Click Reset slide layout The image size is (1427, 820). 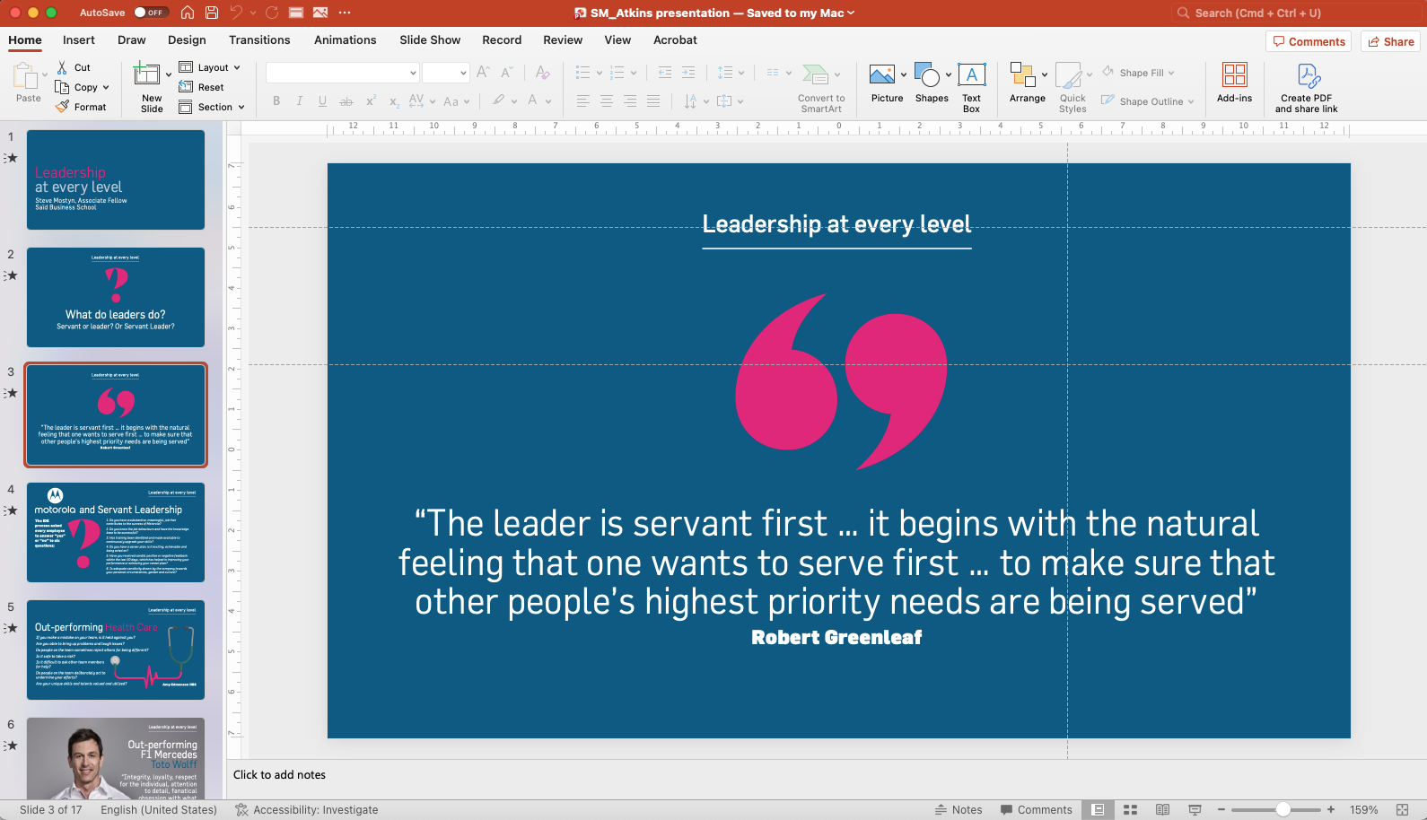click(x=201, y=87)
